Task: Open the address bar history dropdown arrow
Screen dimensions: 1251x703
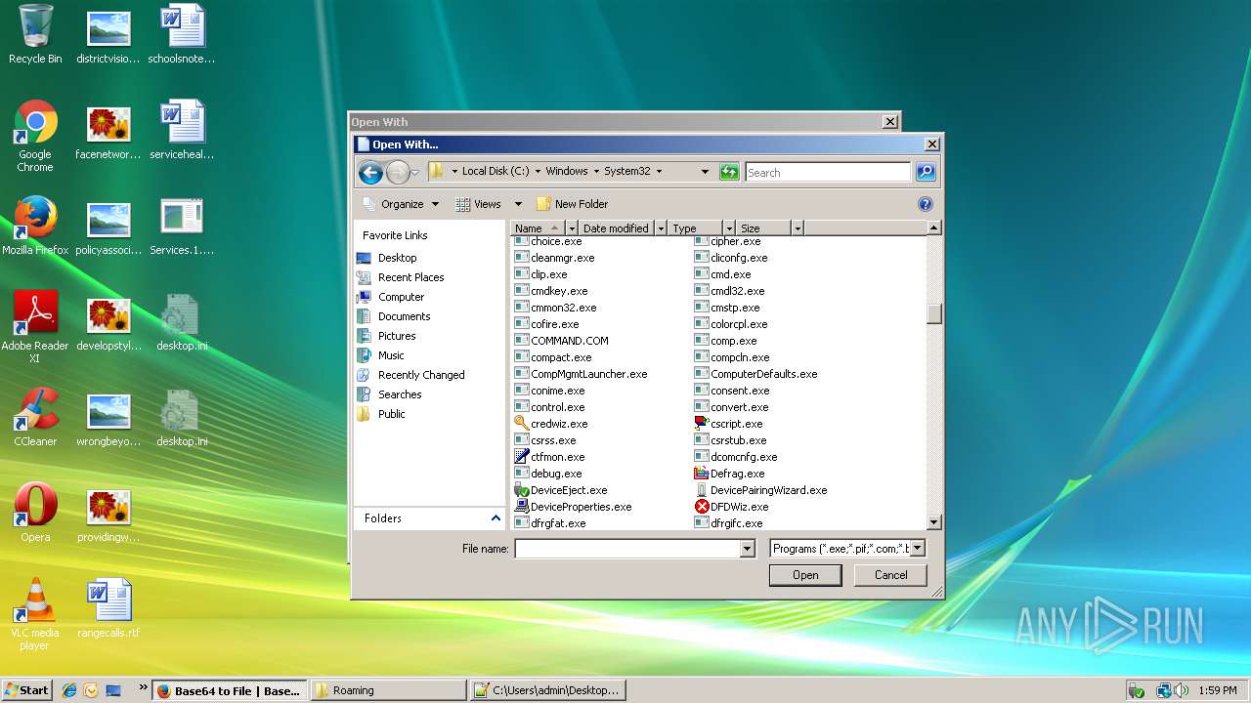Action: pos(705,172)
